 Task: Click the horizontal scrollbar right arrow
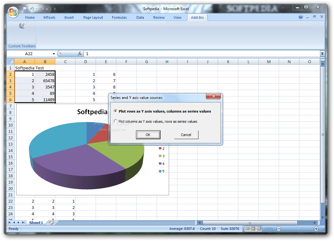(x=315, y=223)
